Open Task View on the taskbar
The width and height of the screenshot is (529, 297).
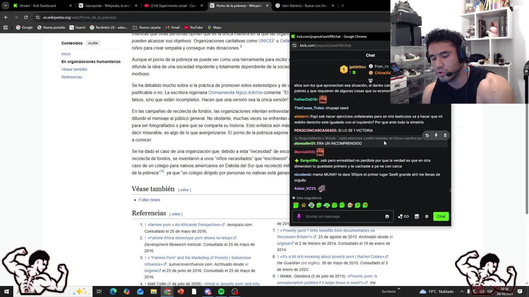99,292
